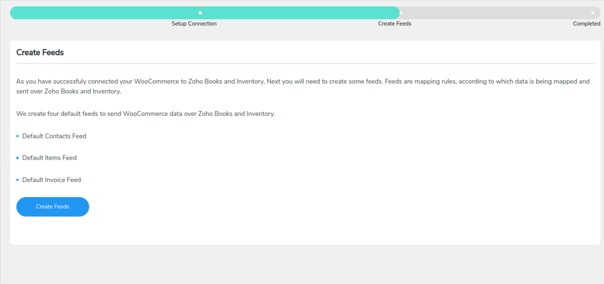Image resolution: width=604 pixels, height=284 pixels.
Task: Select the Completed step dot
Action: (593, 13)
